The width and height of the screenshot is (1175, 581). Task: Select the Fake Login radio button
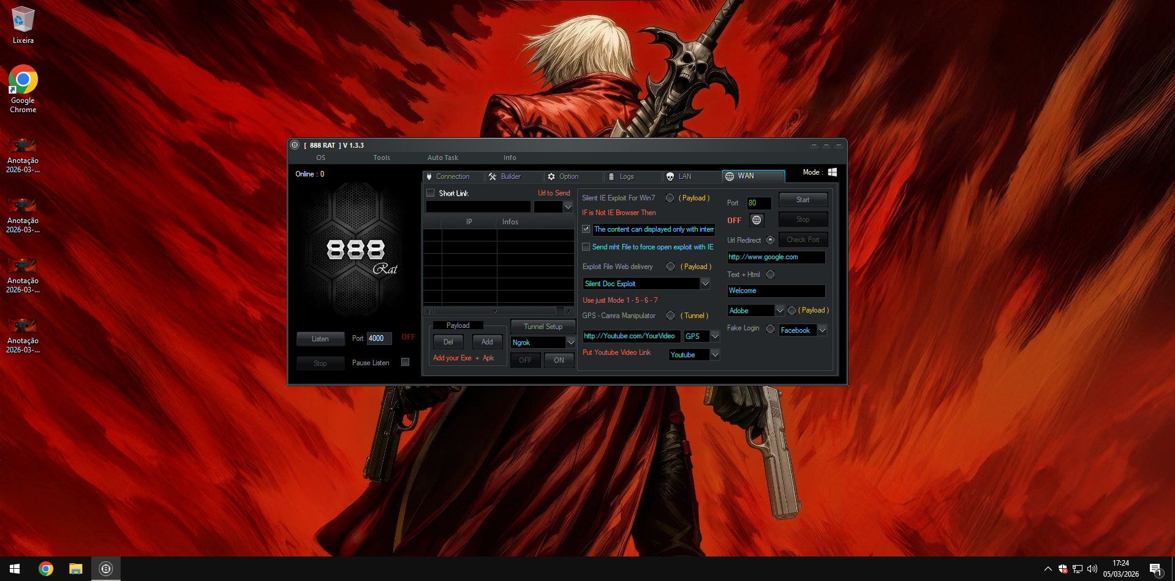[x=770, y=329]
